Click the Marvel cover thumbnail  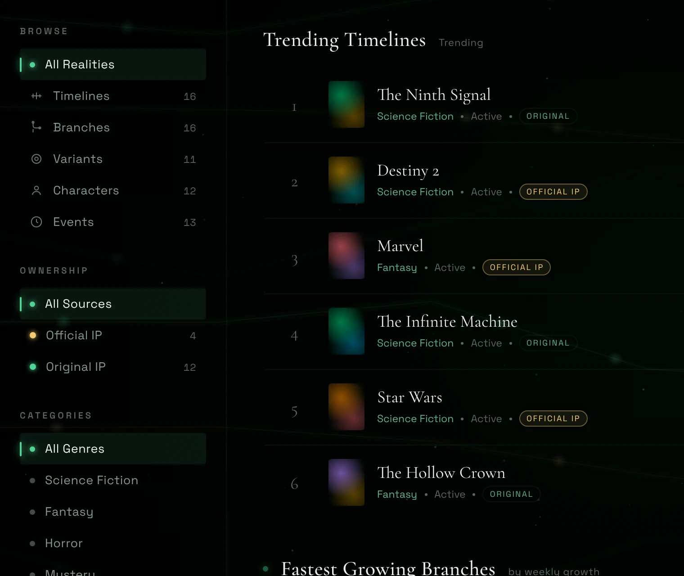(346, 256)
